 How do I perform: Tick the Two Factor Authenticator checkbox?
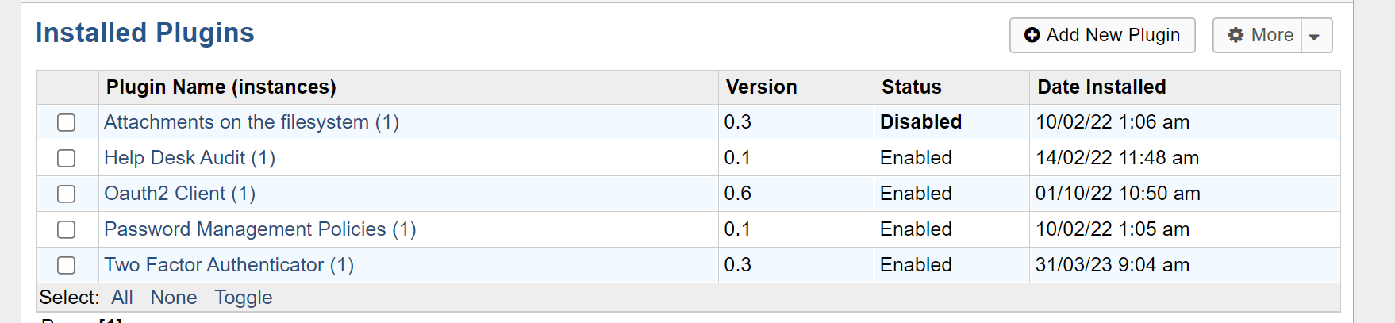pyautogui.click(x=67, y=265)
